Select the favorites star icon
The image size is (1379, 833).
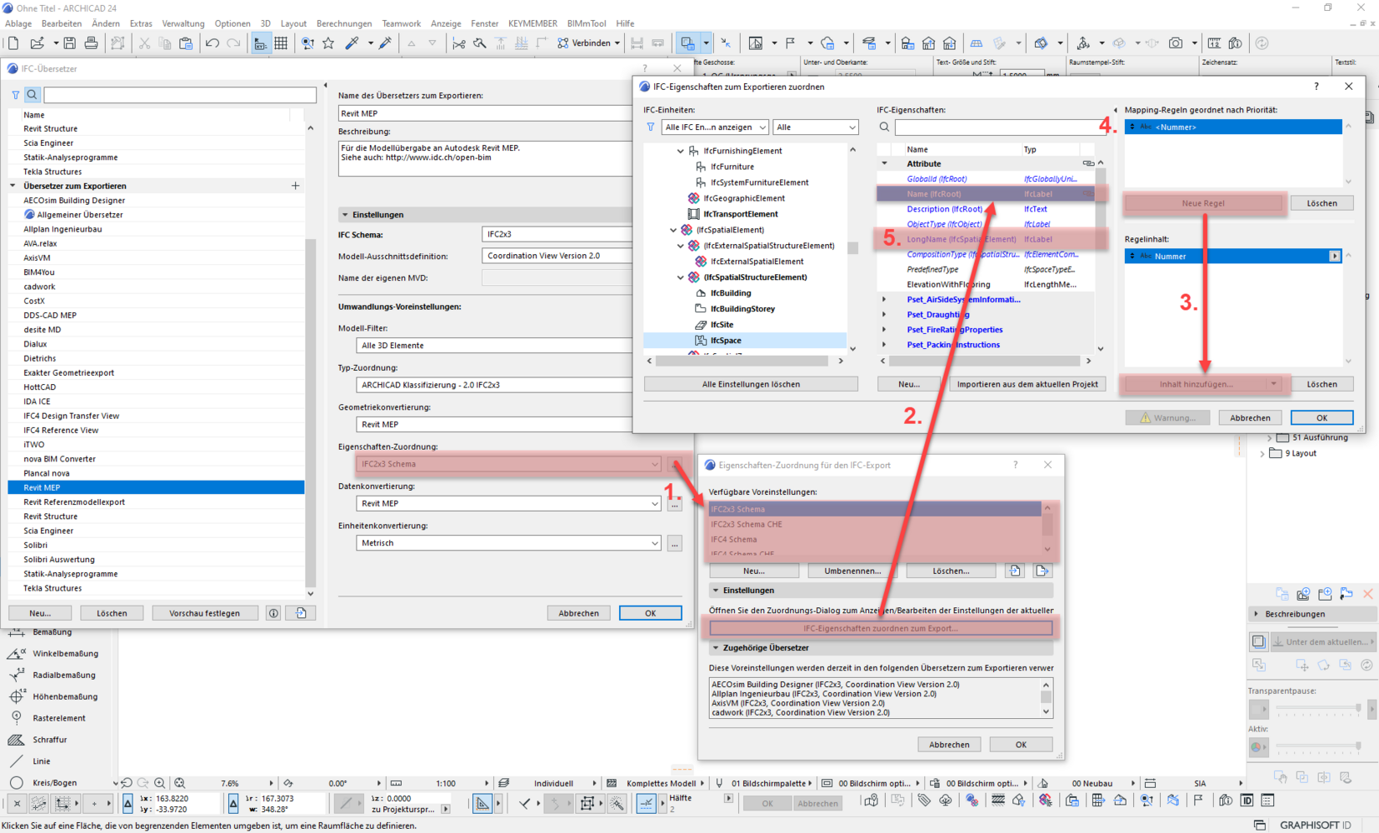pyautogui.click(x=328, y=43)
